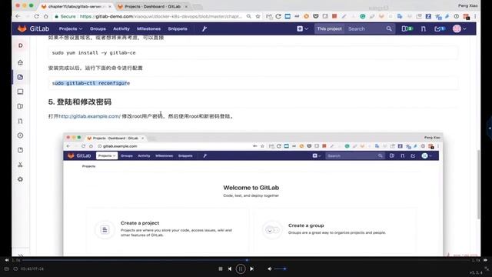Open Milestones in the GitLab navbar
Image resolution: width=492 pixels, height=277 pixels.
[x=148, y=28]
